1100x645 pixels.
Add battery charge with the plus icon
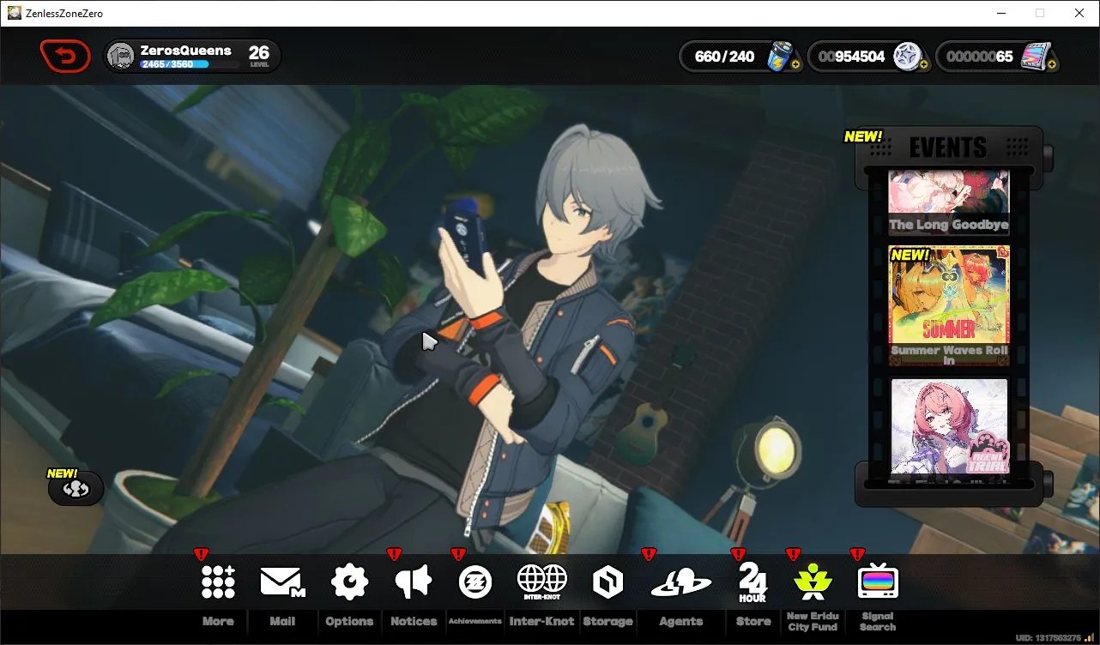tap(796, 64)
